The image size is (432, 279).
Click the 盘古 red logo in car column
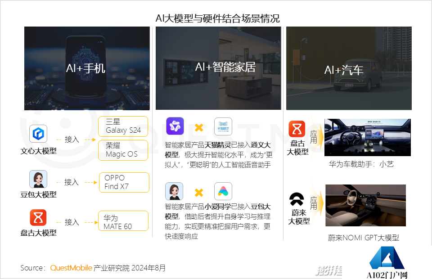tap(297, 129)
